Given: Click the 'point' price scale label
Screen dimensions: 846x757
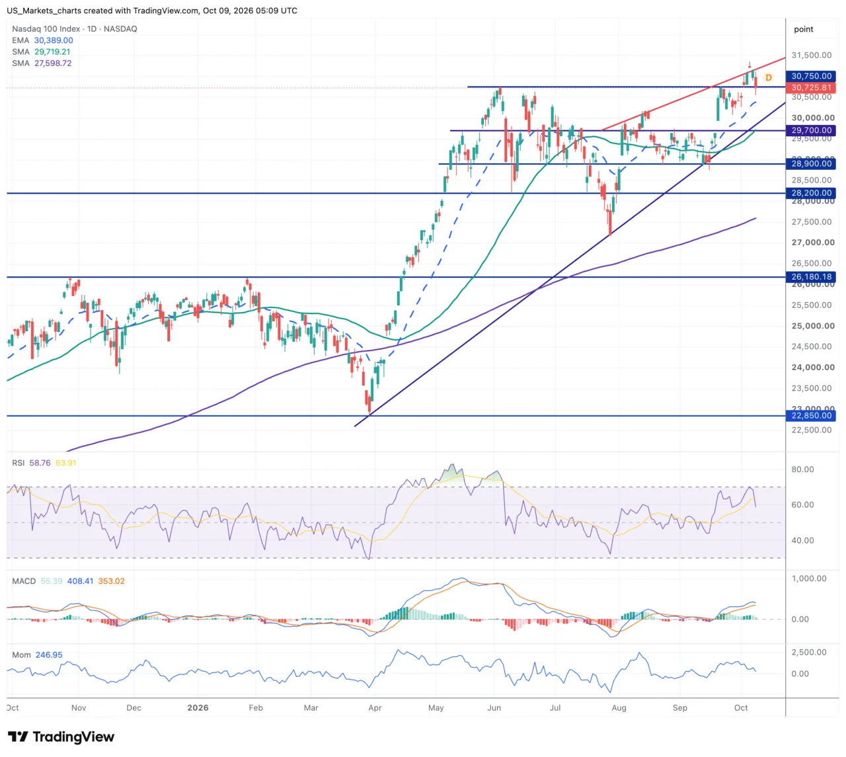Looking at the screenshot, I should [804, 29].
